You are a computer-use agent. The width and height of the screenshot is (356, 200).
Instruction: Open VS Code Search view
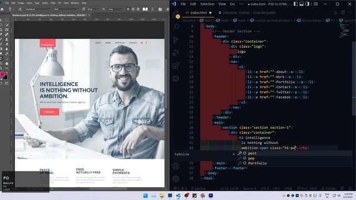point(176,27)
